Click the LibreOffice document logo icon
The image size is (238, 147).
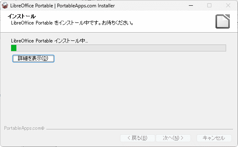(x=222, y=21)
